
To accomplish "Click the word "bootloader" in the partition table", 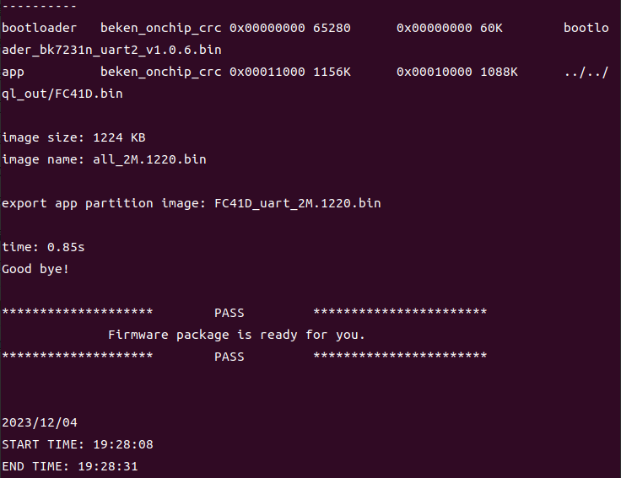I will coord(40,28).
